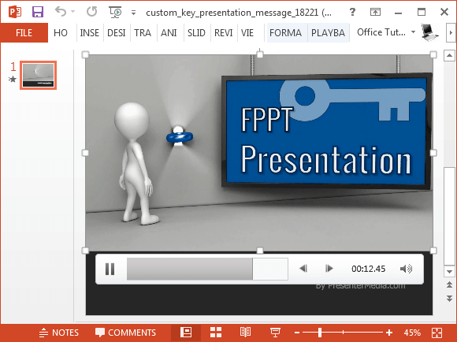This screenshot has height=342, width=457.
Task: Switch to the HOME ribbon tab
Action: [x=61, y=32]
